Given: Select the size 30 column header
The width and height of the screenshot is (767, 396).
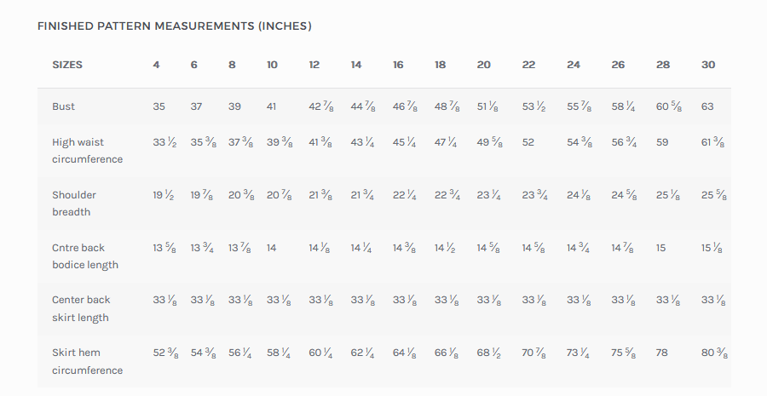Looking at the screenshot, I should point(707,66).
